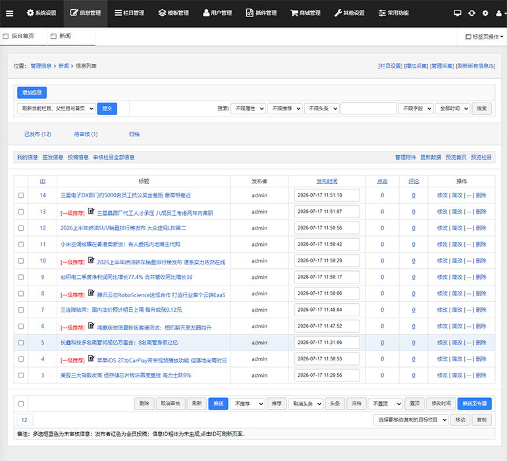The image size is (507, 461).
Task: Open 信息管理 edit menu
Action: [x=86, y=13]
